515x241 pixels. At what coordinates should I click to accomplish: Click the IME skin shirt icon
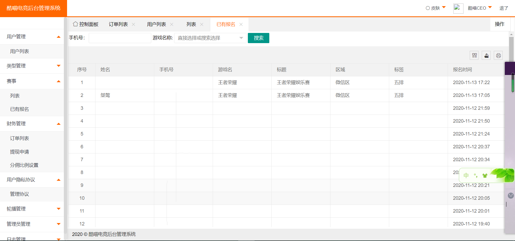click(x=485, y=176)
